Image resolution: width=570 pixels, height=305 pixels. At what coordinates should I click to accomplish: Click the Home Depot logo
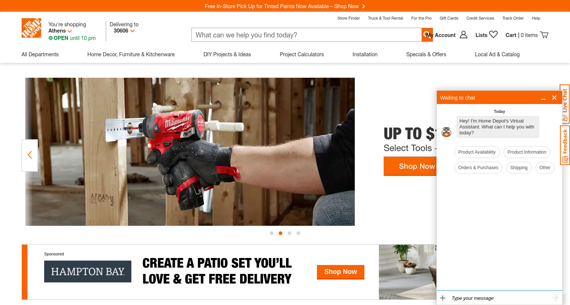[x=31, y=28]
